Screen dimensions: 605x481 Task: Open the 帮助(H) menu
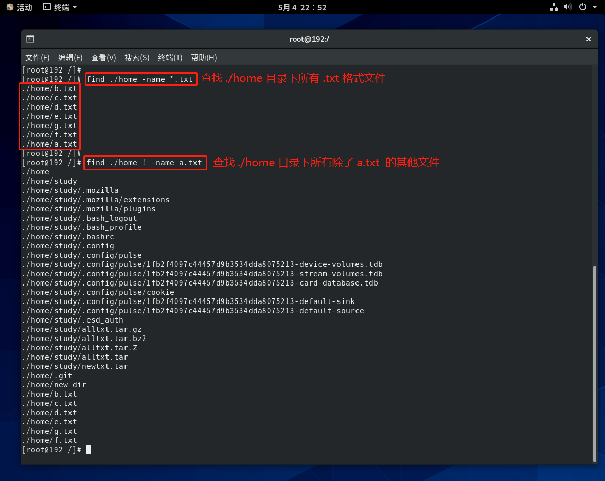204,57
